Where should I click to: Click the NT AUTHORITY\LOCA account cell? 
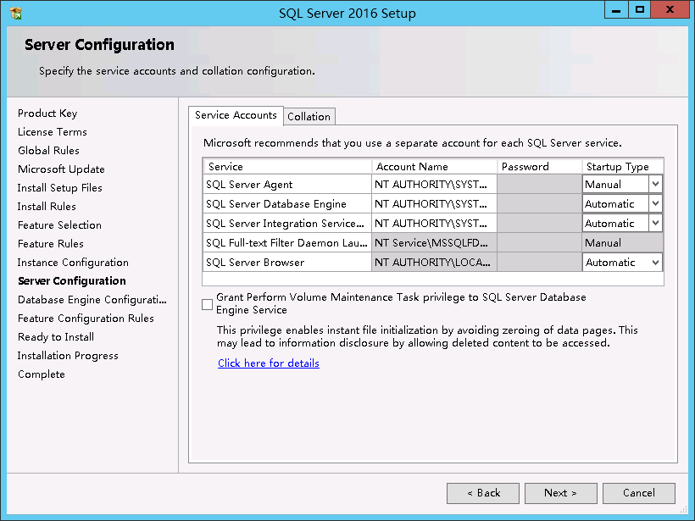tap(434, 262)
